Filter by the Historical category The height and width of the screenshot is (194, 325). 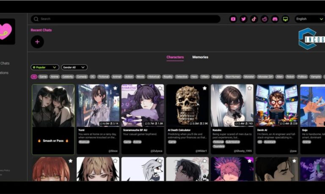pyautogui.click(x=154, y=77)
